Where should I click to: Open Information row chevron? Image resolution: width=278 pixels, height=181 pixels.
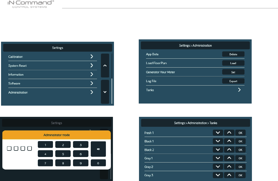[92, 74]
